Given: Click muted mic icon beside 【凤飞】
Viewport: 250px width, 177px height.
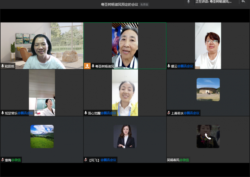Looking at the screenshot, I should (x=86, y=160).
